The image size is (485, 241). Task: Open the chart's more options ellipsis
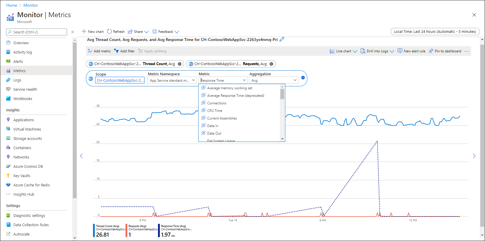click(x=467, y=51)
